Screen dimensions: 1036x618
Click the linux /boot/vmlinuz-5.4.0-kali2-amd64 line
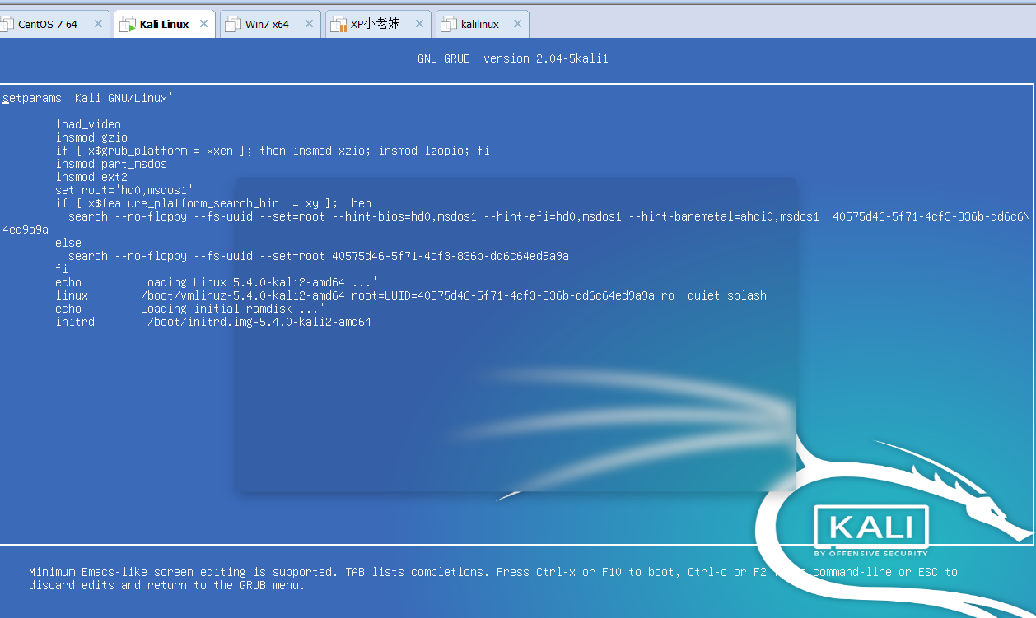(x=411, y=295)
